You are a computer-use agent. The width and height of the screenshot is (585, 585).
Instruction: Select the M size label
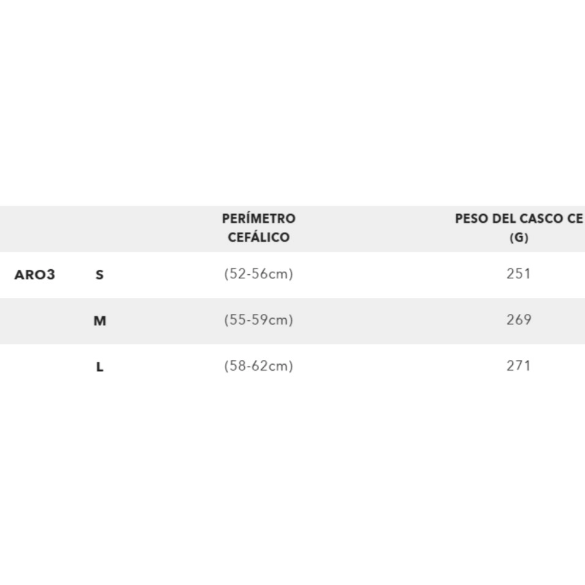click(x=99, y=321)
